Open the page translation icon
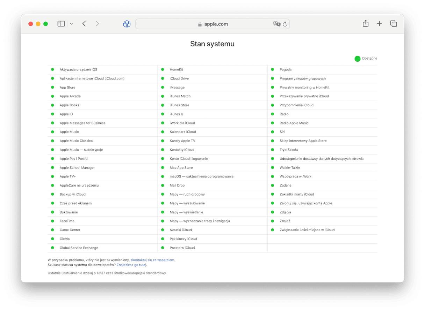 point(277,24)
